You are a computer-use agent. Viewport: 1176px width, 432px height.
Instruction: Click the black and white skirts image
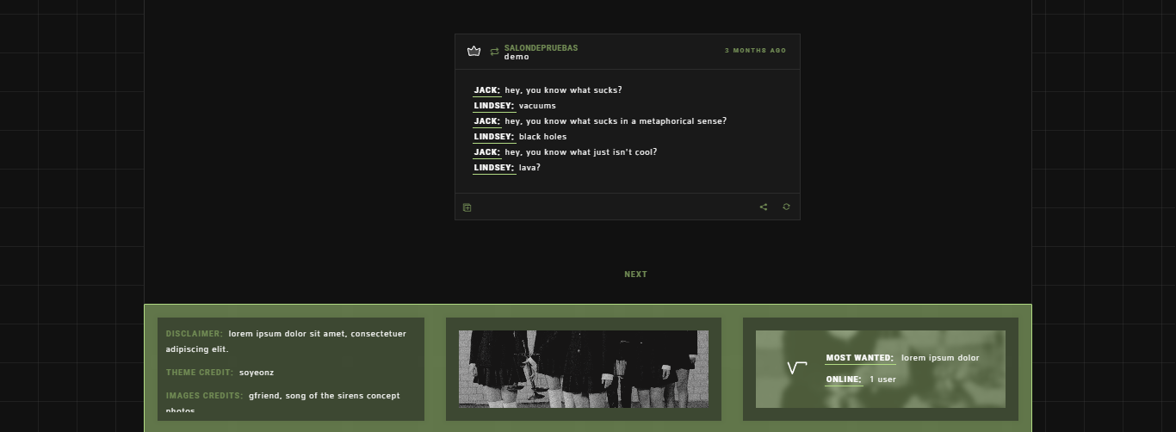584,369
